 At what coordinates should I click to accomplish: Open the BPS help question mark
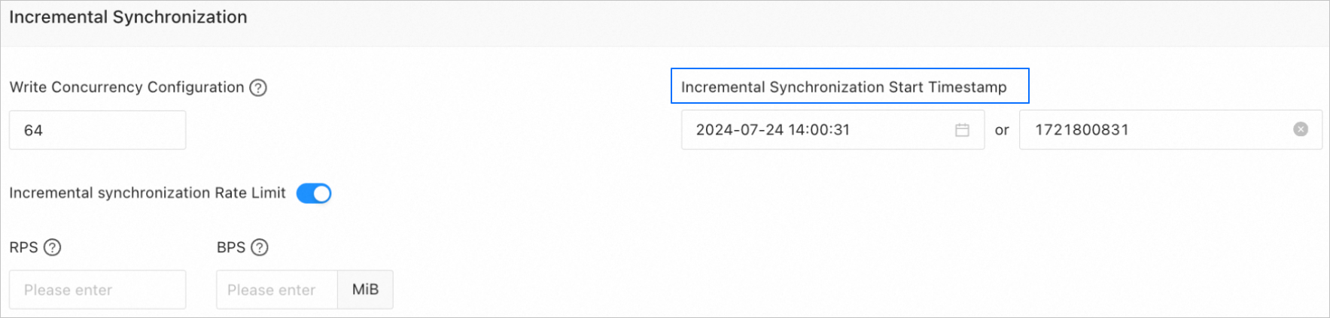click(x=260, y=247)
